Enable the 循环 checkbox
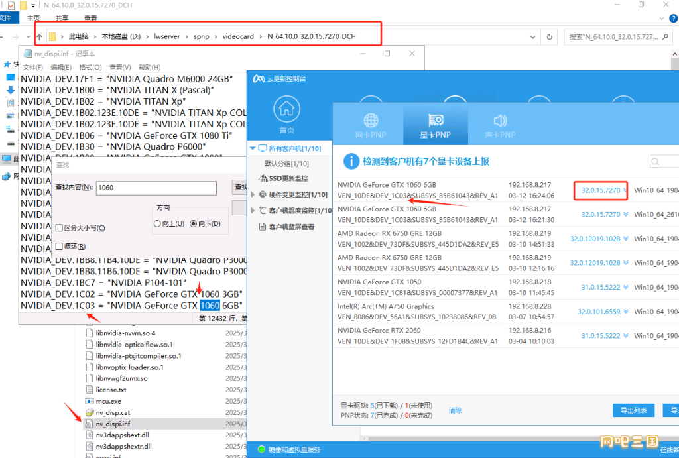 [59, 246]
